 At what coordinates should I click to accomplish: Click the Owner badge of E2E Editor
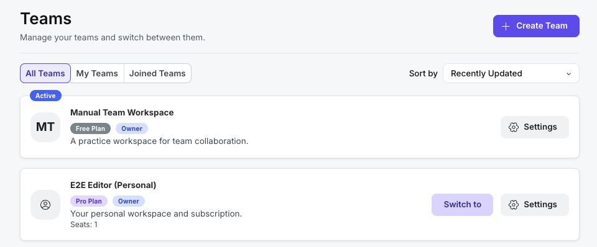[x=129, y=201]
